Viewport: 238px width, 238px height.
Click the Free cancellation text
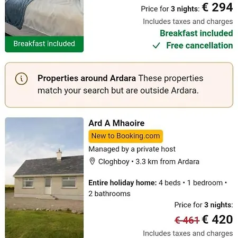coord(199,45)
